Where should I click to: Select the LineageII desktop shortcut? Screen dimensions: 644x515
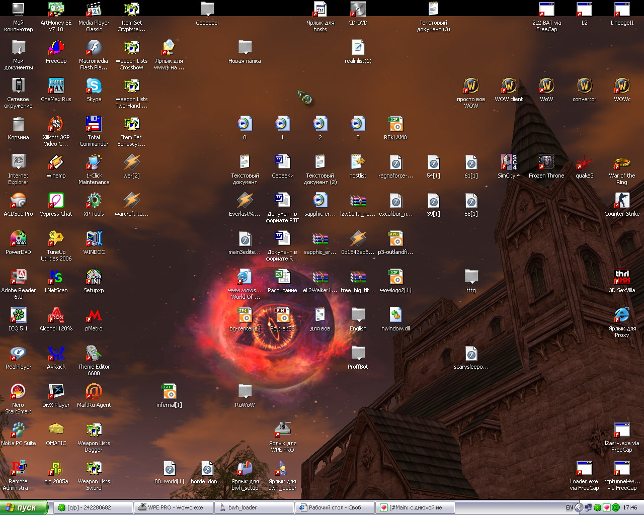click(622, 14)
